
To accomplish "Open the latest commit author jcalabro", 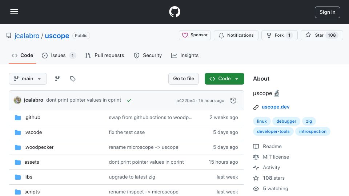I will click(33, 100).
